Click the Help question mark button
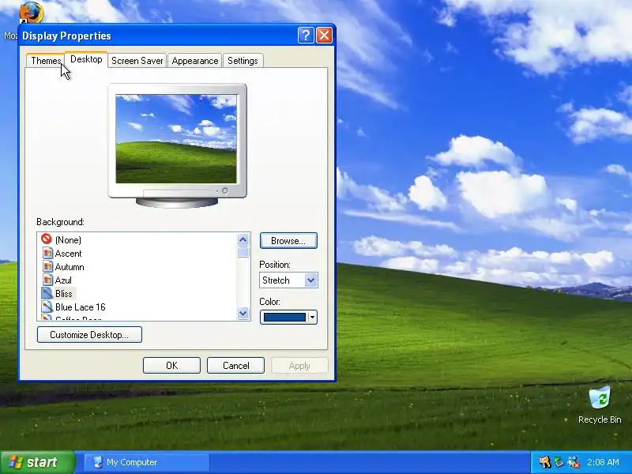Viewport: 632px width, 474px height. pos(306,36)
